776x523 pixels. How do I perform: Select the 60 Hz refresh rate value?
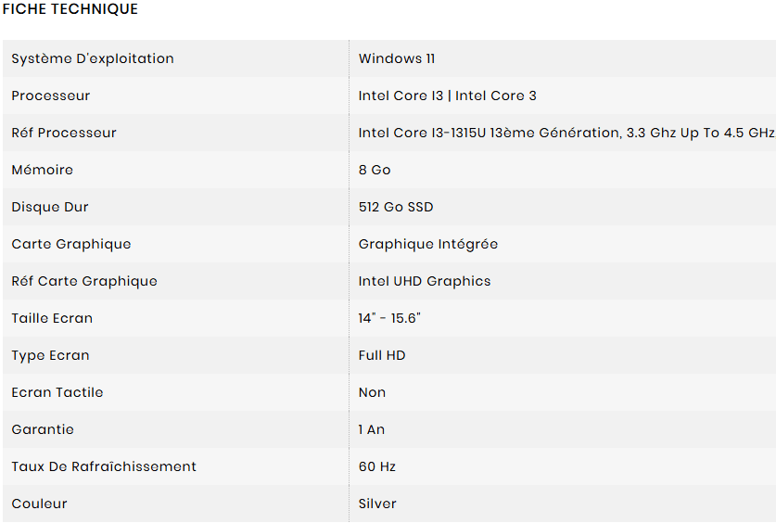(x=377, y=466)
